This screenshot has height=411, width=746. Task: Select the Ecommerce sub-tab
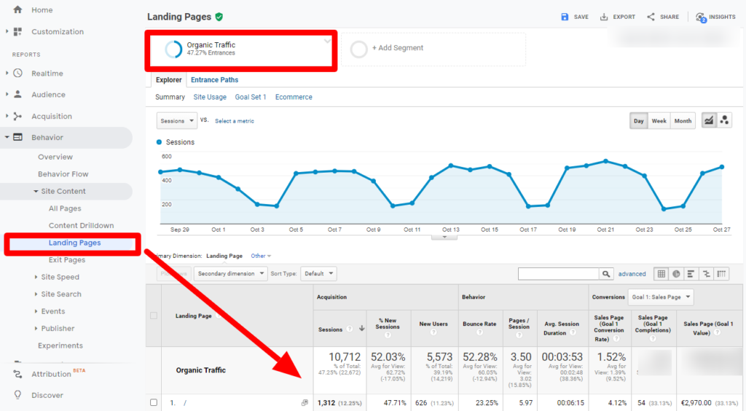[294, 97]
